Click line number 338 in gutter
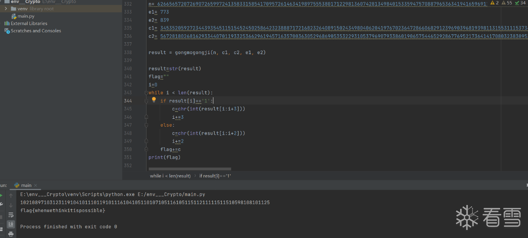 tap(128, 52)
